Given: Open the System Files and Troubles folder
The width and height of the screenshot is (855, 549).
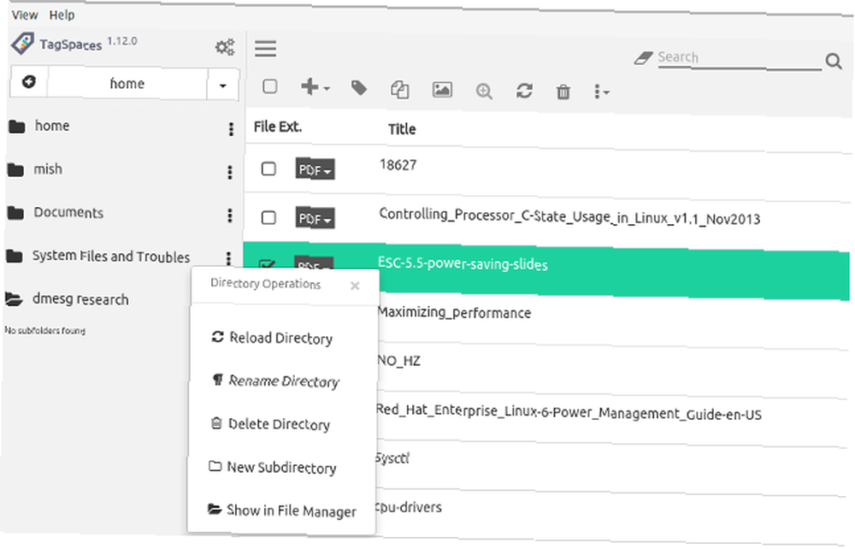Looking at the screenshot, I should tap(110, 257).
